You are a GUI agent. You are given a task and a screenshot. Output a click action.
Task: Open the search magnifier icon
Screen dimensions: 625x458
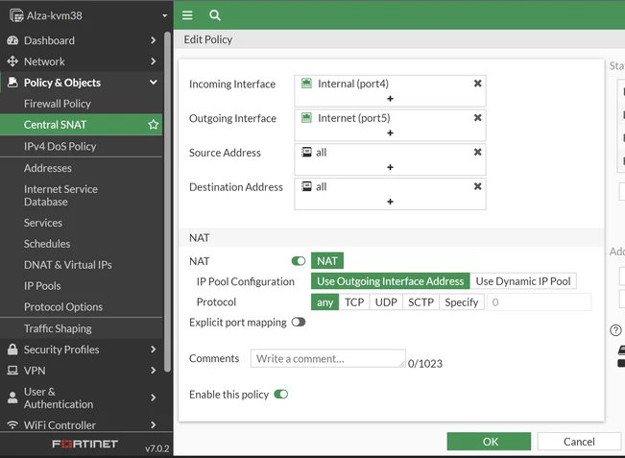(215, 15)
